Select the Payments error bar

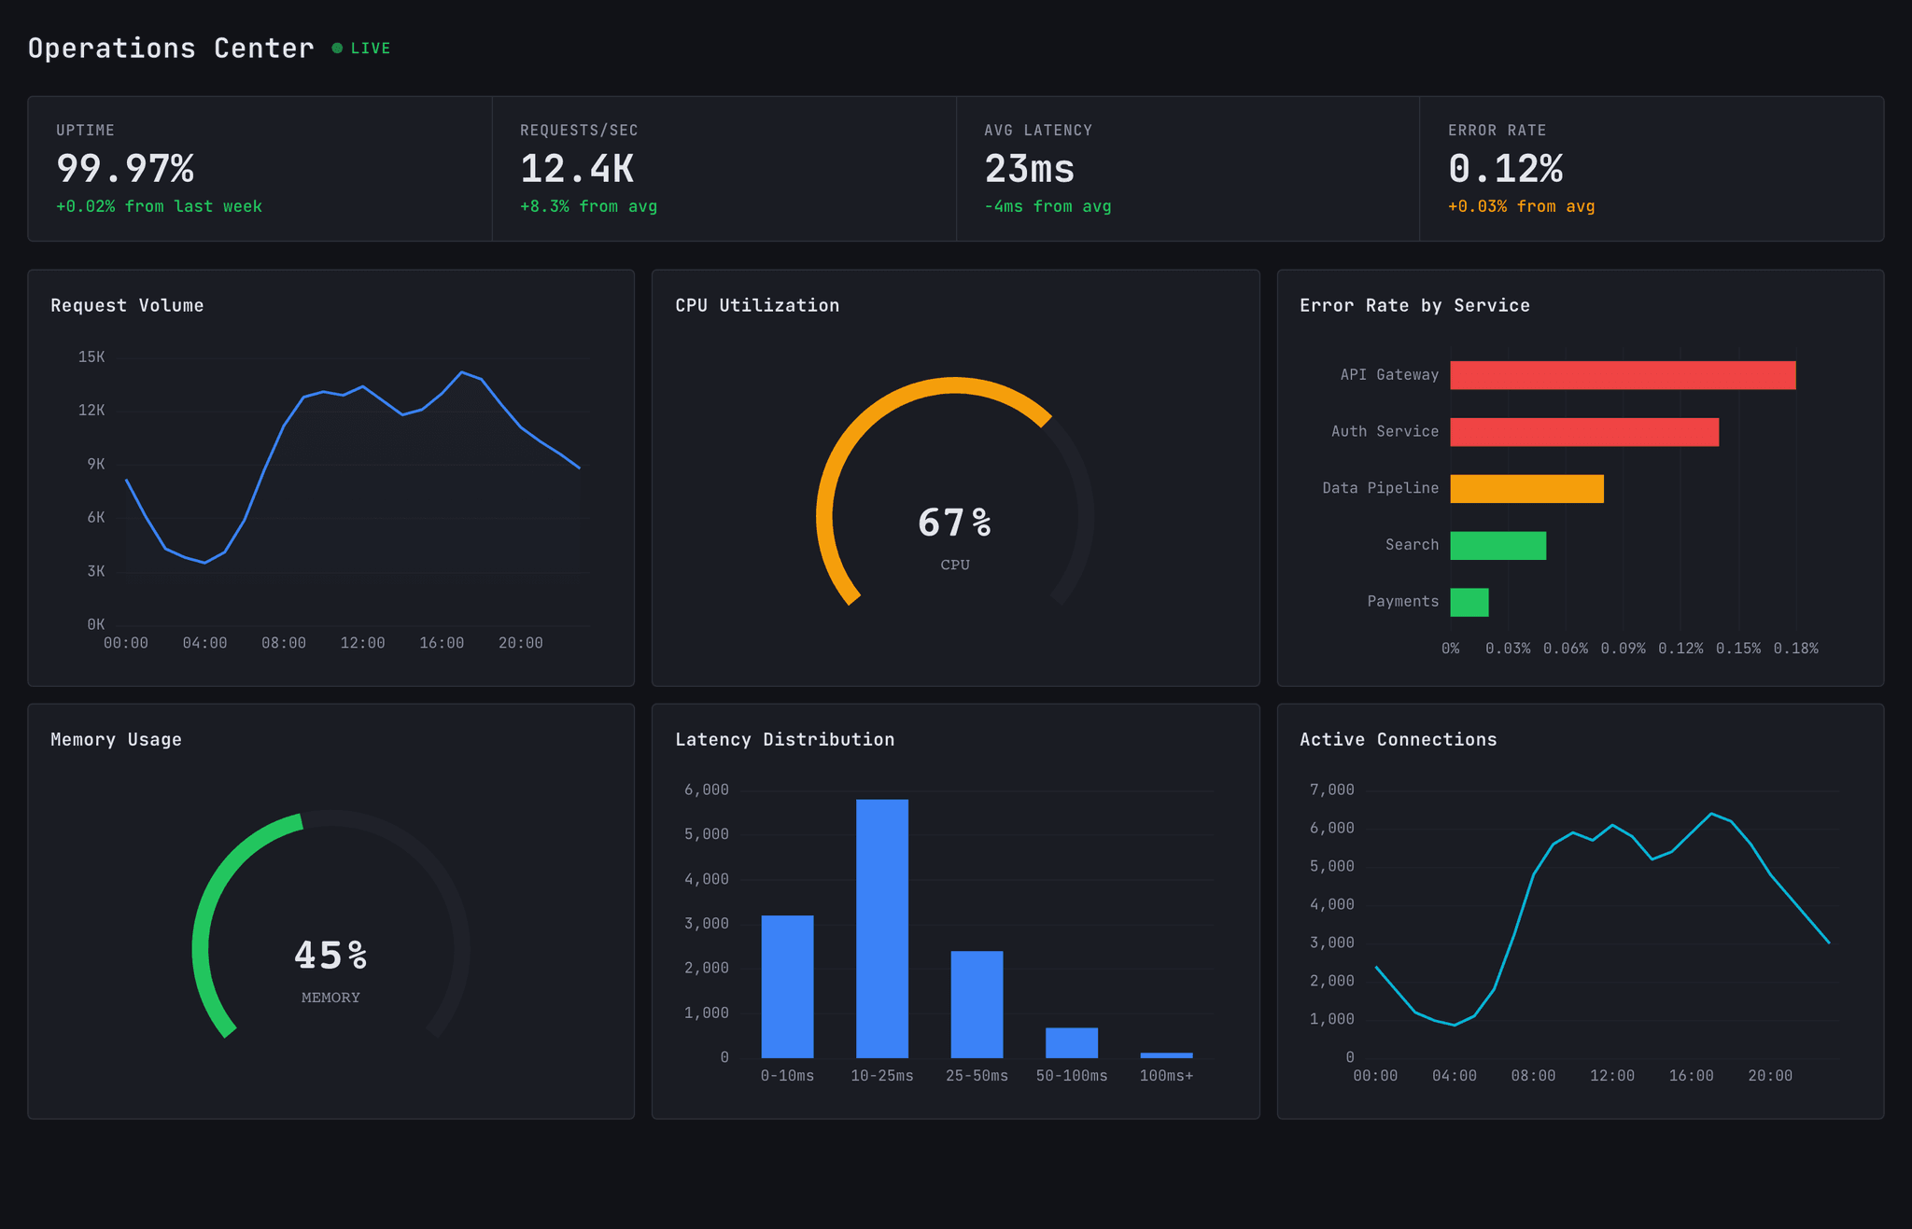coord(1469,602)
